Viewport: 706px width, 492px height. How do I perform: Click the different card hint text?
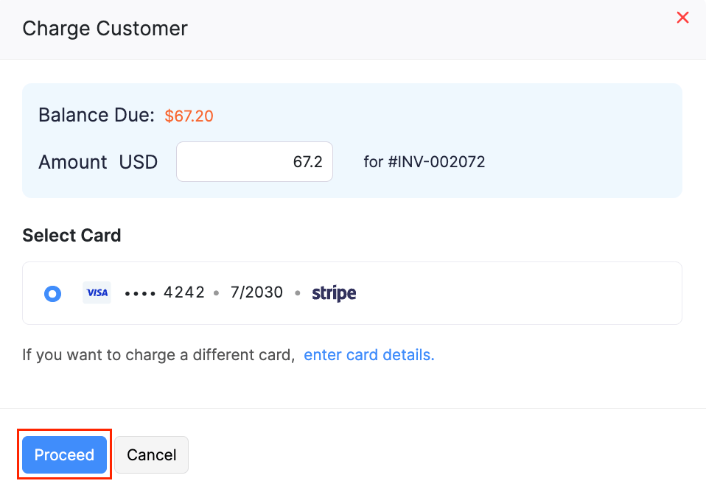[158, 354]
